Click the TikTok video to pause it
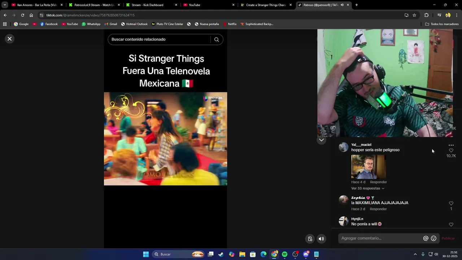Viewport: 462px width, 260px height. click(x=165, y=139)
